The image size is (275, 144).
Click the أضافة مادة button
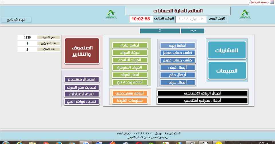pos(129,45)
